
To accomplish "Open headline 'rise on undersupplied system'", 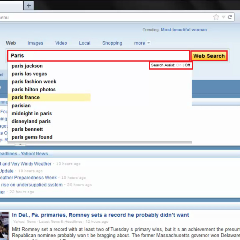I will point(31,185).
